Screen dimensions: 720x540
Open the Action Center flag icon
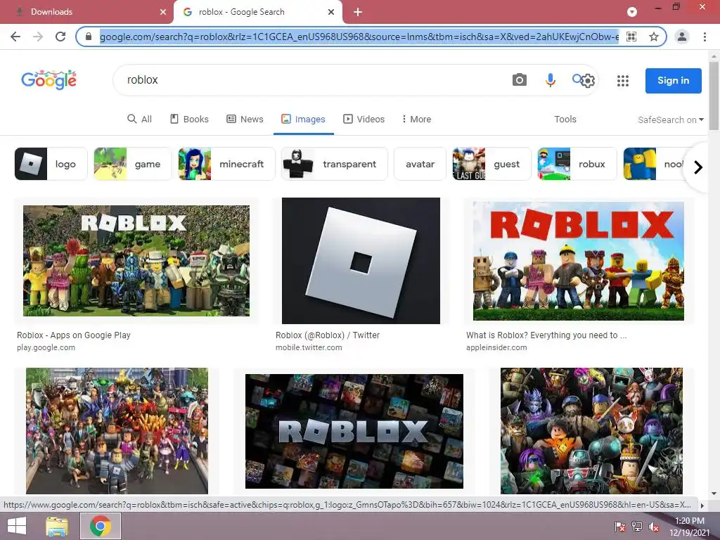coord(619,527)
